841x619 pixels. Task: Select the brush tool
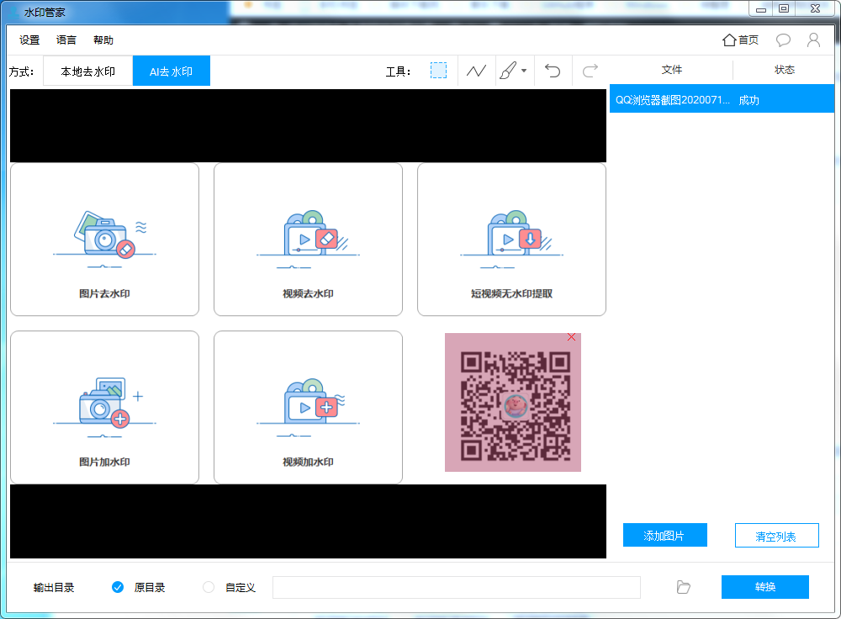pyautogui.click(x=507, y=71)
